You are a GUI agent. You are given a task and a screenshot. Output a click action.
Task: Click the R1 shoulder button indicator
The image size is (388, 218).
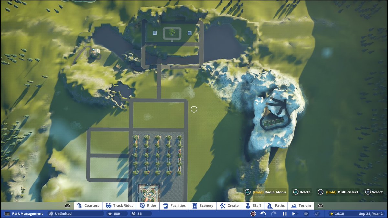[320, 206]
